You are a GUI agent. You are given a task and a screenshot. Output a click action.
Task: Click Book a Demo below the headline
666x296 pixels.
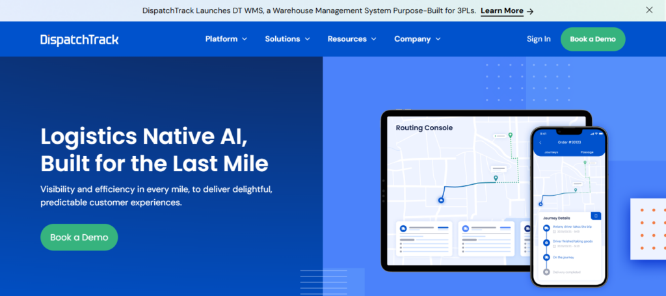tap(79, 237)
